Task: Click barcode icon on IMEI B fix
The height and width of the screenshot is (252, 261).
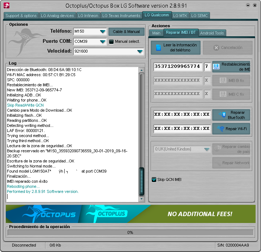Action: coord(223,80)
